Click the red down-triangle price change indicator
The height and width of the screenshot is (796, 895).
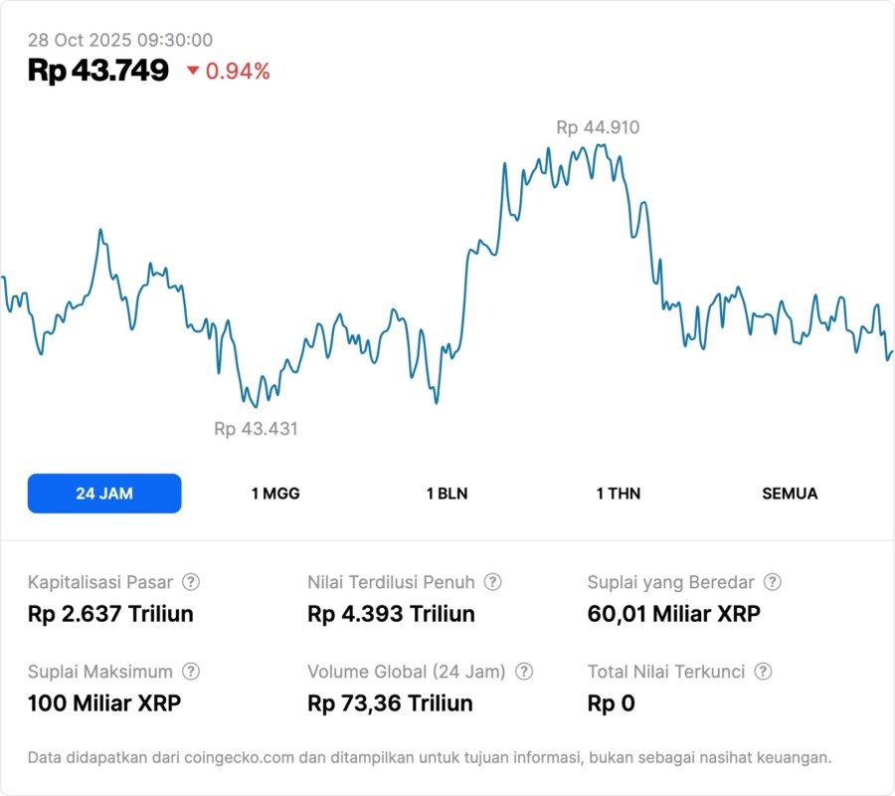tap(193, 71)
